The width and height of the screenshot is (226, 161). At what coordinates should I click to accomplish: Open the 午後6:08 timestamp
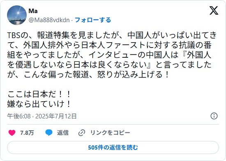pos(19,116)
